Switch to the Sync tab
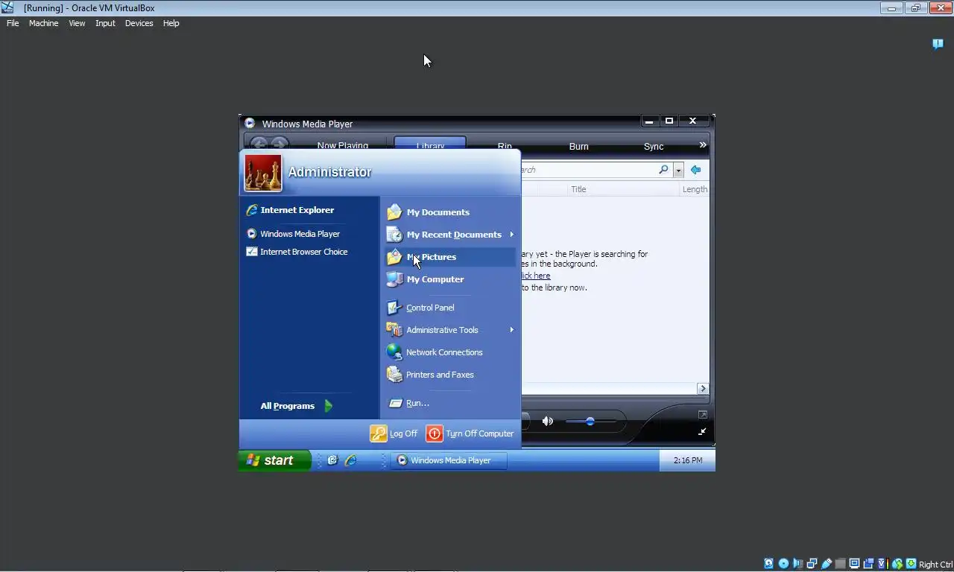This screenshot has width=954, height=572. click(654, 147)
